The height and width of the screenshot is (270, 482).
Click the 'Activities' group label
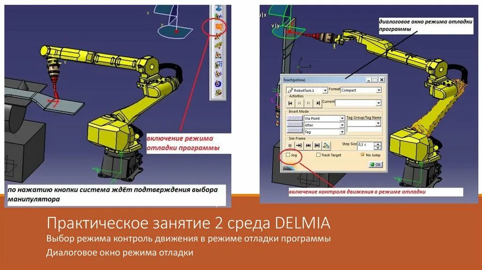(x=296, y=96)
